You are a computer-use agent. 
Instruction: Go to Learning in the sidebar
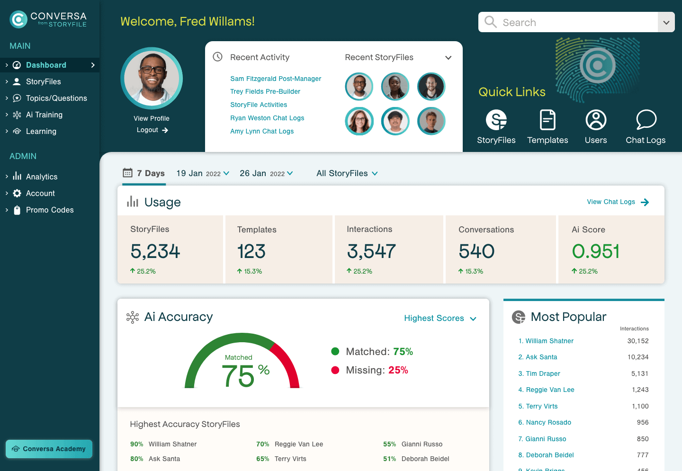tap(41, 131)
